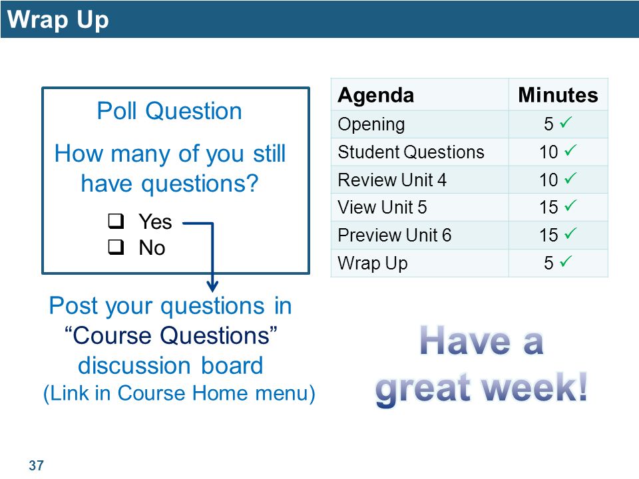Screen dimensions: 639x479
Task: Click the green checkmark beside Opening
Action: point(566,122)
